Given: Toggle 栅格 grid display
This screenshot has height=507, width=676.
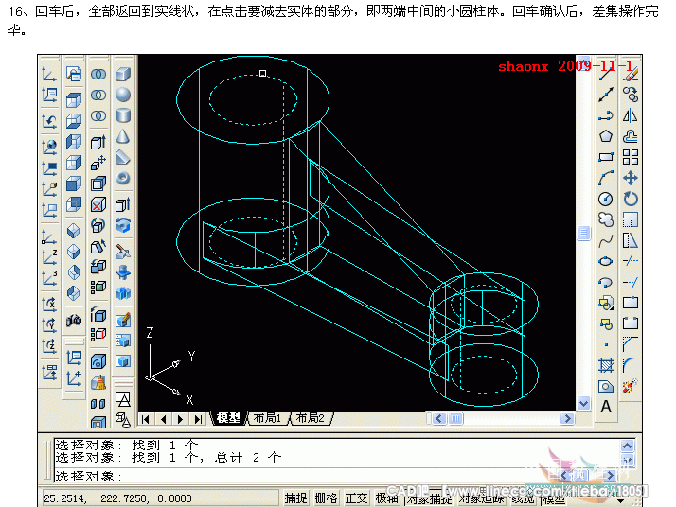Looking at the screenshot, I should pos(327,498).
